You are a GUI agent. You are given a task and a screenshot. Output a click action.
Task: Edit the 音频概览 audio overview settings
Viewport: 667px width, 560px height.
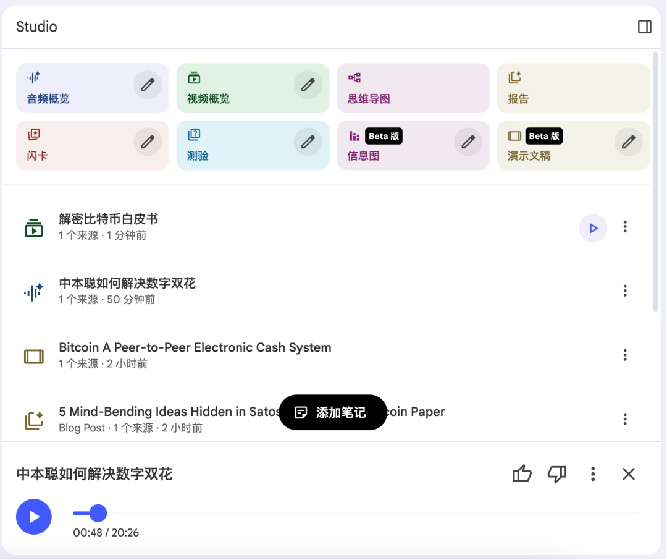point(148,85)
